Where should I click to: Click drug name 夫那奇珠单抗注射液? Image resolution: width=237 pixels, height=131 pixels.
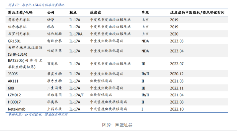[x=25, y=48]
